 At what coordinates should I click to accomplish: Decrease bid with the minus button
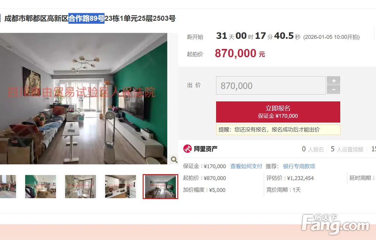pyautogui.click(x=334, y=90)
